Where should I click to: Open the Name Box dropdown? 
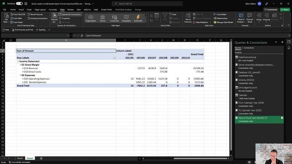pos(68,36)
